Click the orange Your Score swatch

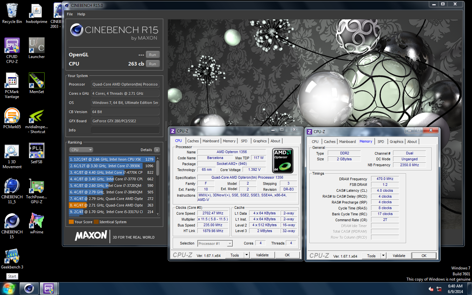[x=71, y=222]
